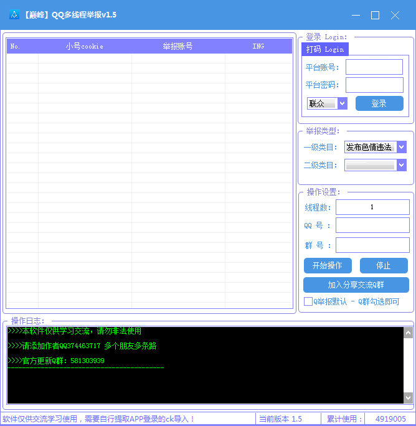Click the QQ号 input field

point(372,225)
